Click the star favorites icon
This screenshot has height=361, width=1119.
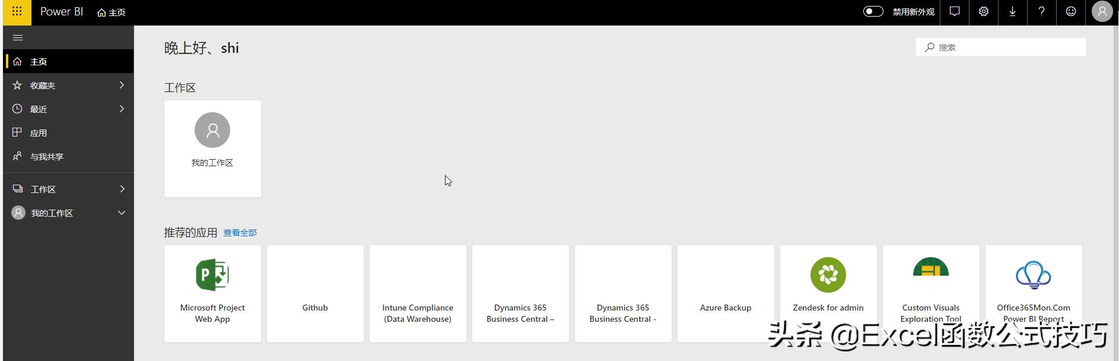(x=17, y=85)
